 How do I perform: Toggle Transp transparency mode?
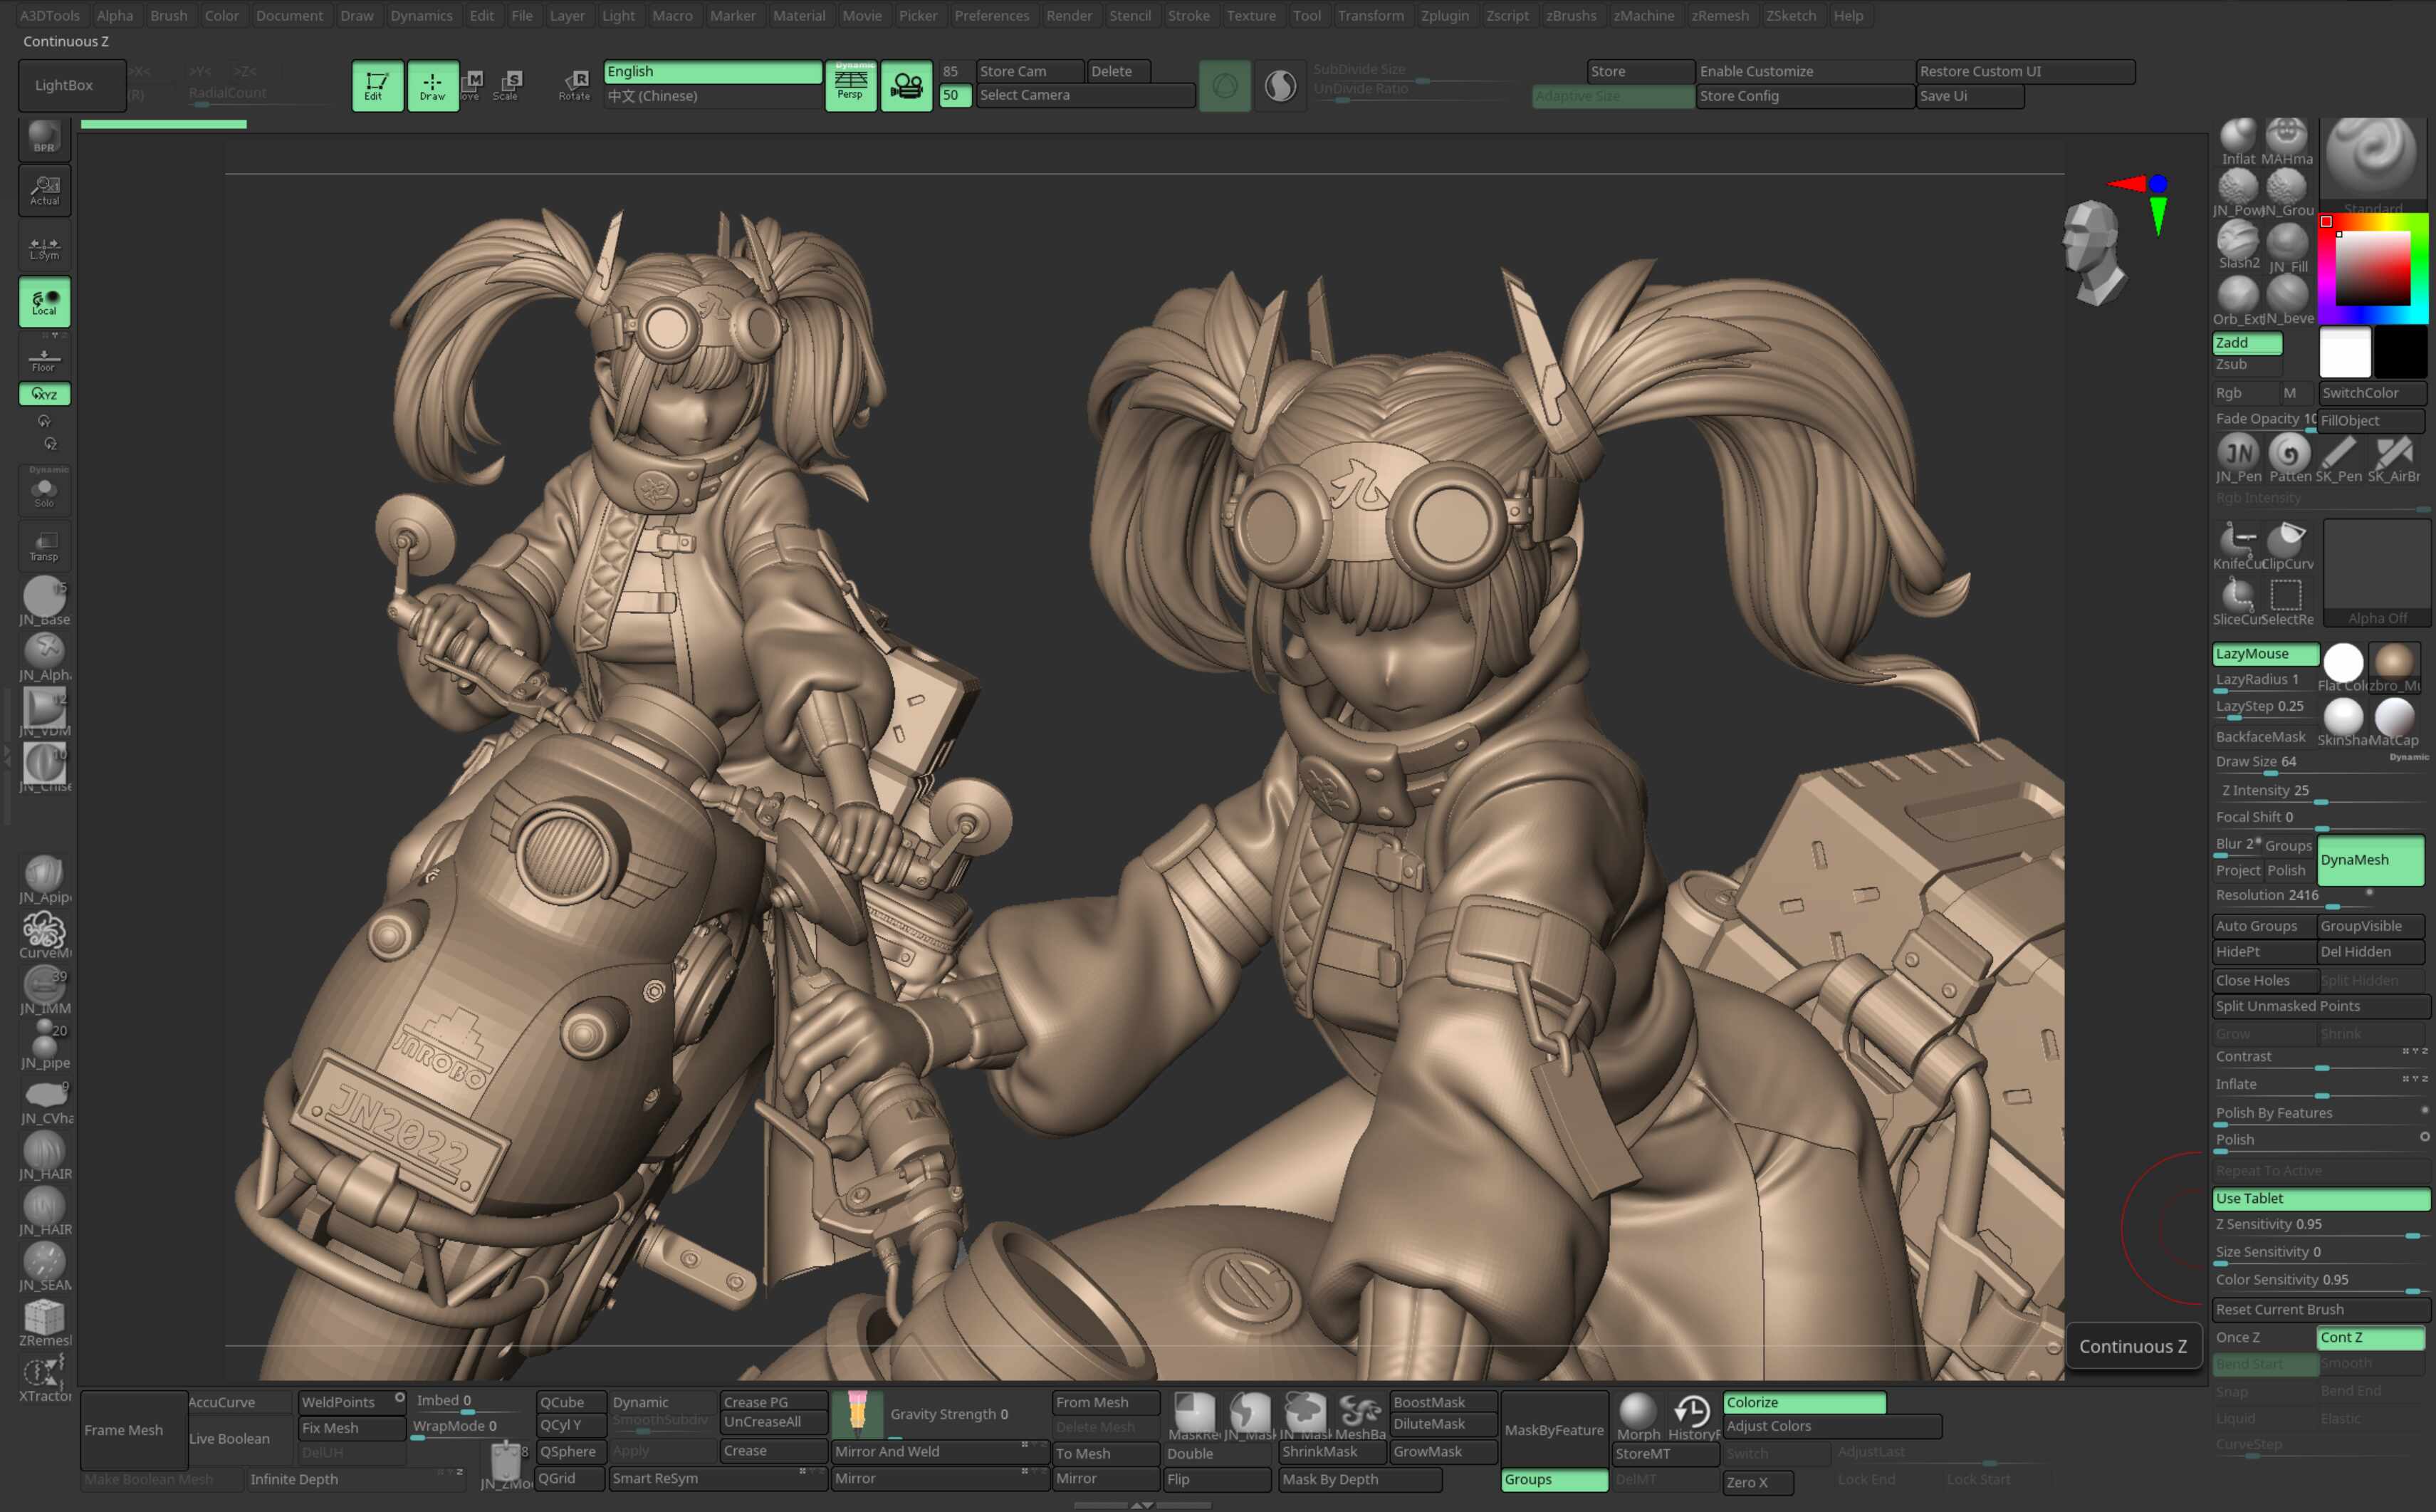tap(44, 546)
